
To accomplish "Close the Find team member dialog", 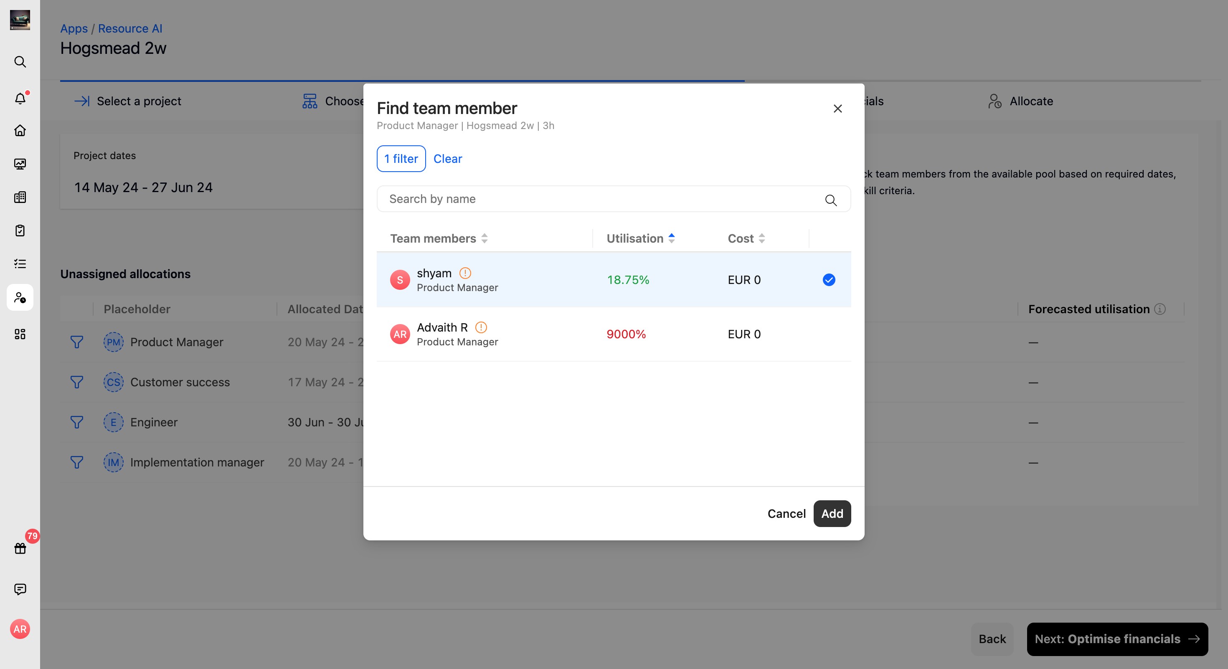I will click(x=837, y=109).
